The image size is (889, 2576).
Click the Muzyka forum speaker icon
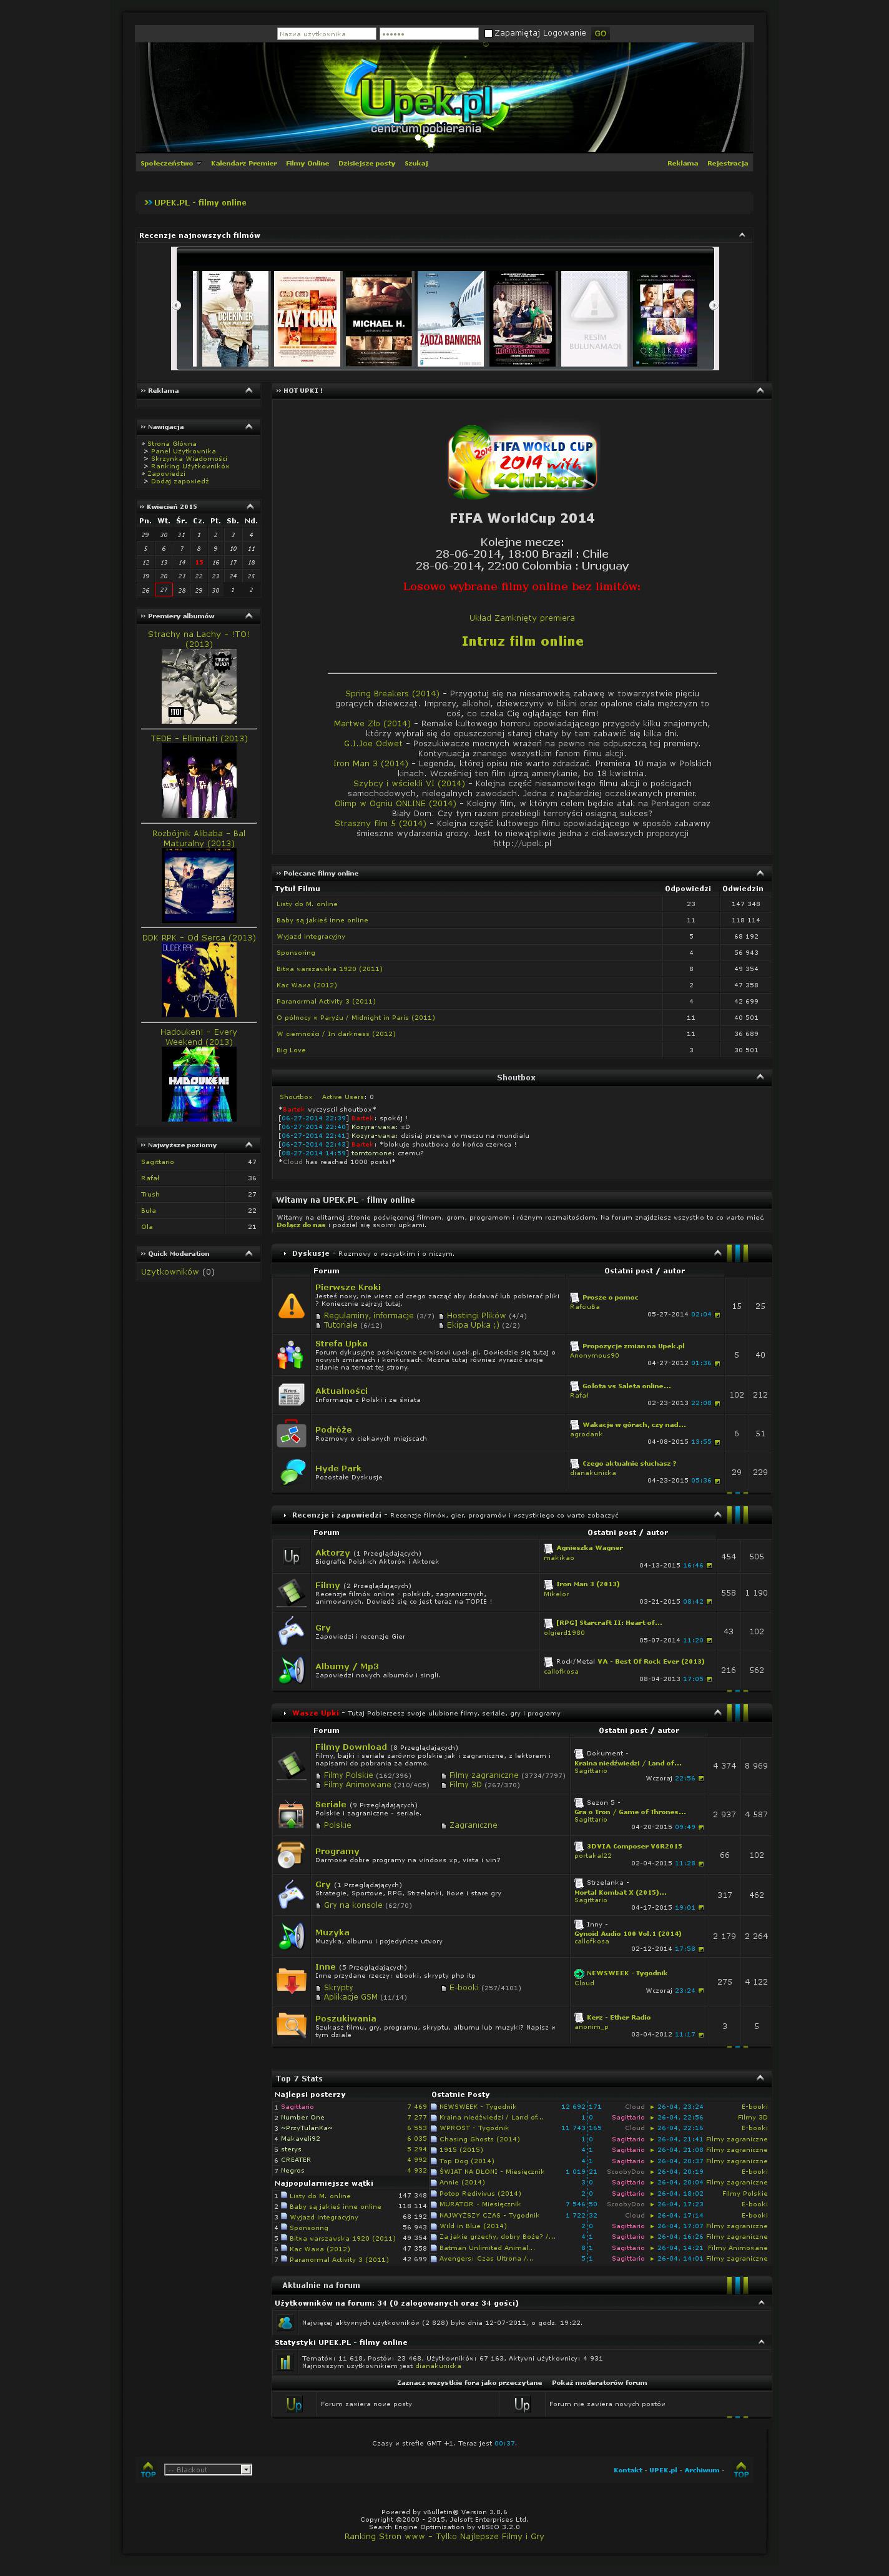point(291,1936)
